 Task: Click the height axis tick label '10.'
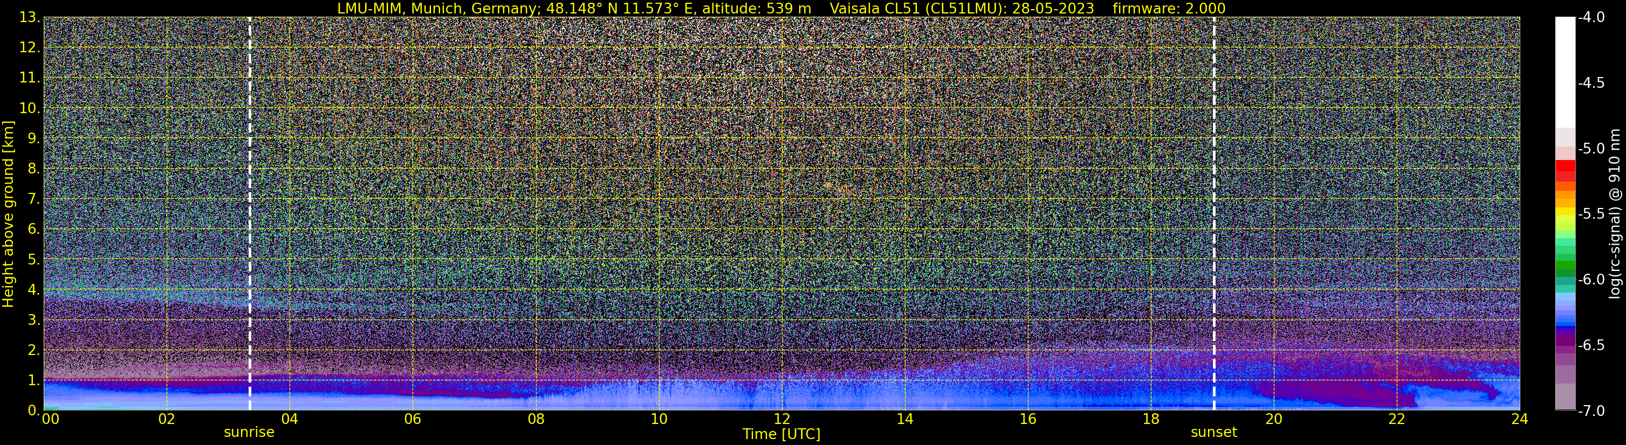click(30, 108)
